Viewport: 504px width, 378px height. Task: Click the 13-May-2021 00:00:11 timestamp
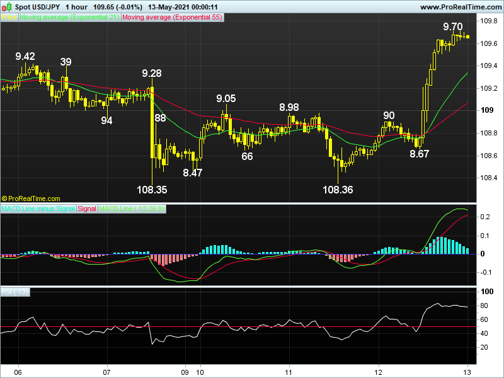pyautogui.click(x=183, y=7)
